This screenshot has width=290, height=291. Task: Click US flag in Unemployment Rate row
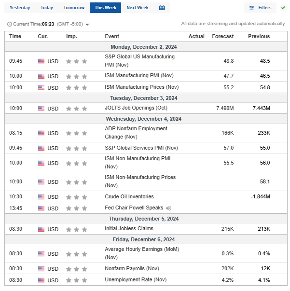tap(41, 280)
